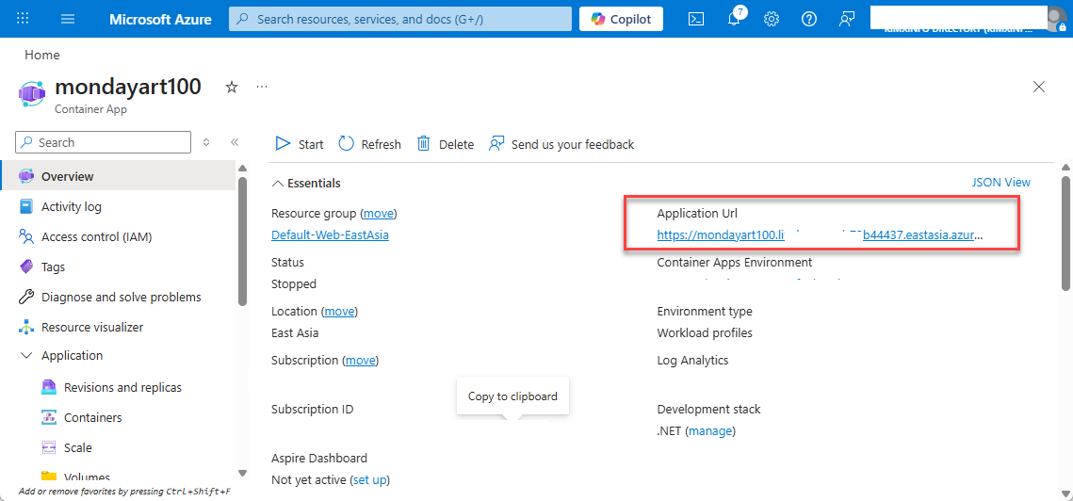Click the Containers icon
Viewport: 1073px width, 501px height.
[49, 417]
